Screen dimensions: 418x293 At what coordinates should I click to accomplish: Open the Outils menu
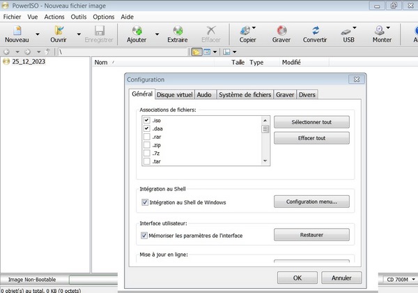pyautogui.click(x=79, y=17)
